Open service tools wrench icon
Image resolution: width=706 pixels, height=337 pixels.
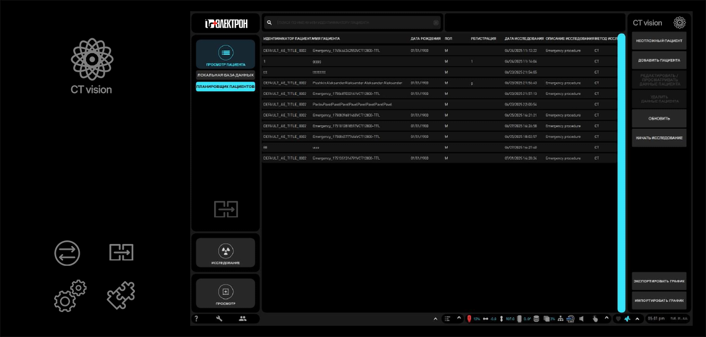(219, 319)
